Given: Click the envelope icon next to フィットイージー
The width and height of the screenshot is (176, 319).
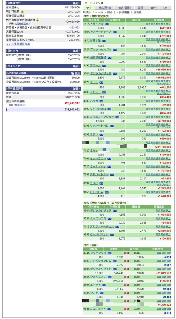Looking at the screenshot, I should click(115, 50).
